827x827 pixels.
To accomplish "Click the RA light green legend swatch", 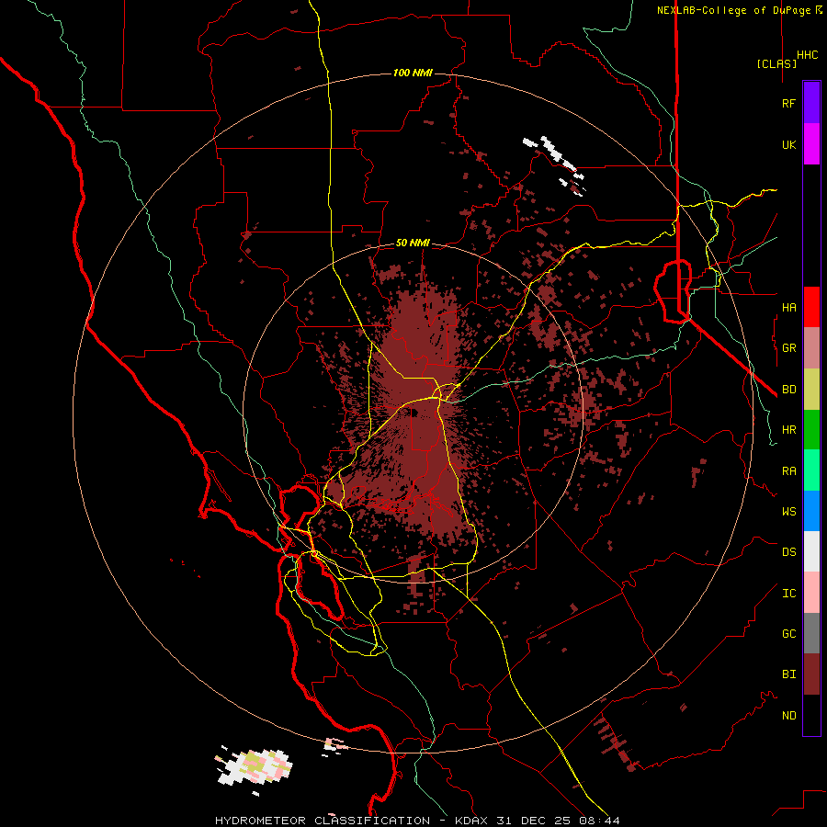I will 811,470.
